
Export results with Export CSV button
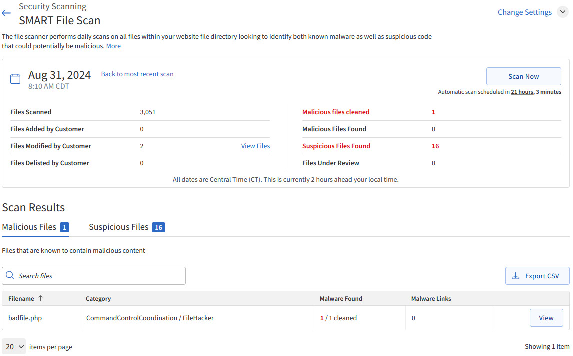tap(537, 276)
